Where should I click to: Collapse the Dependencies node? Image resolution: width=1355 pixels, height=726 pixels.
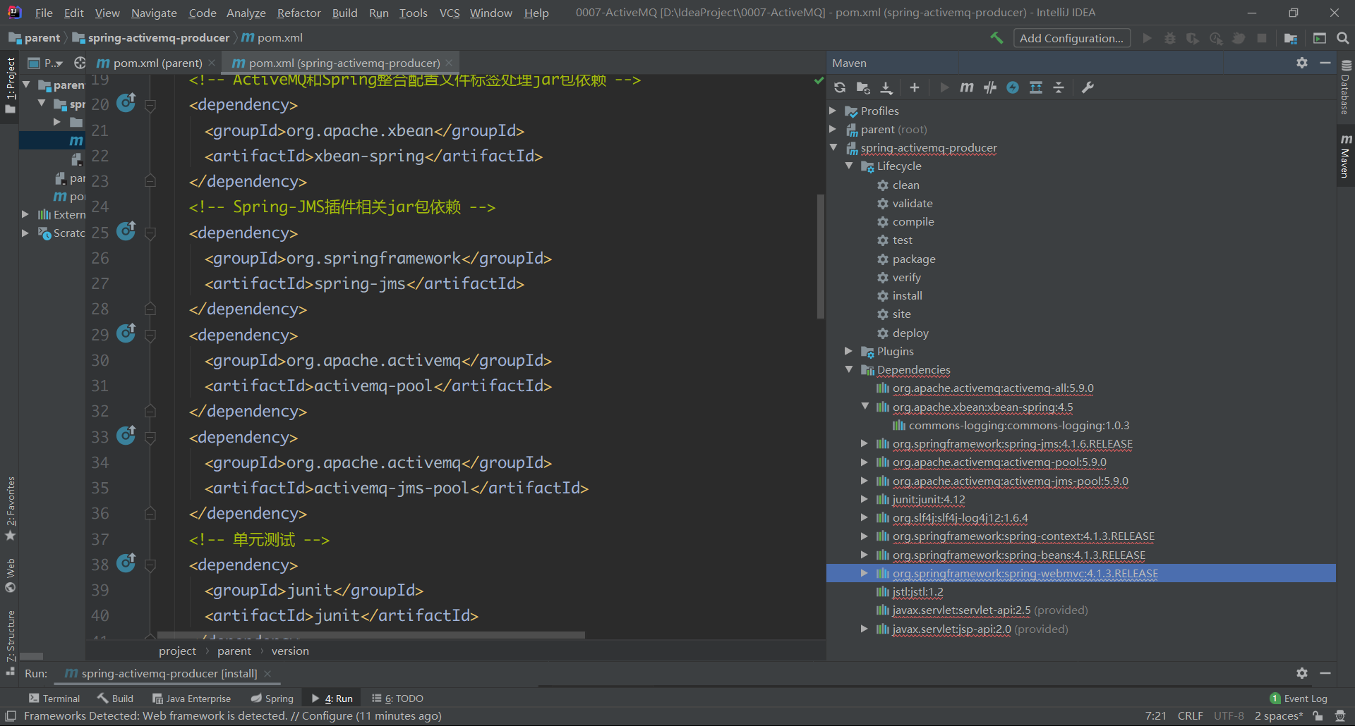[849, 369]
